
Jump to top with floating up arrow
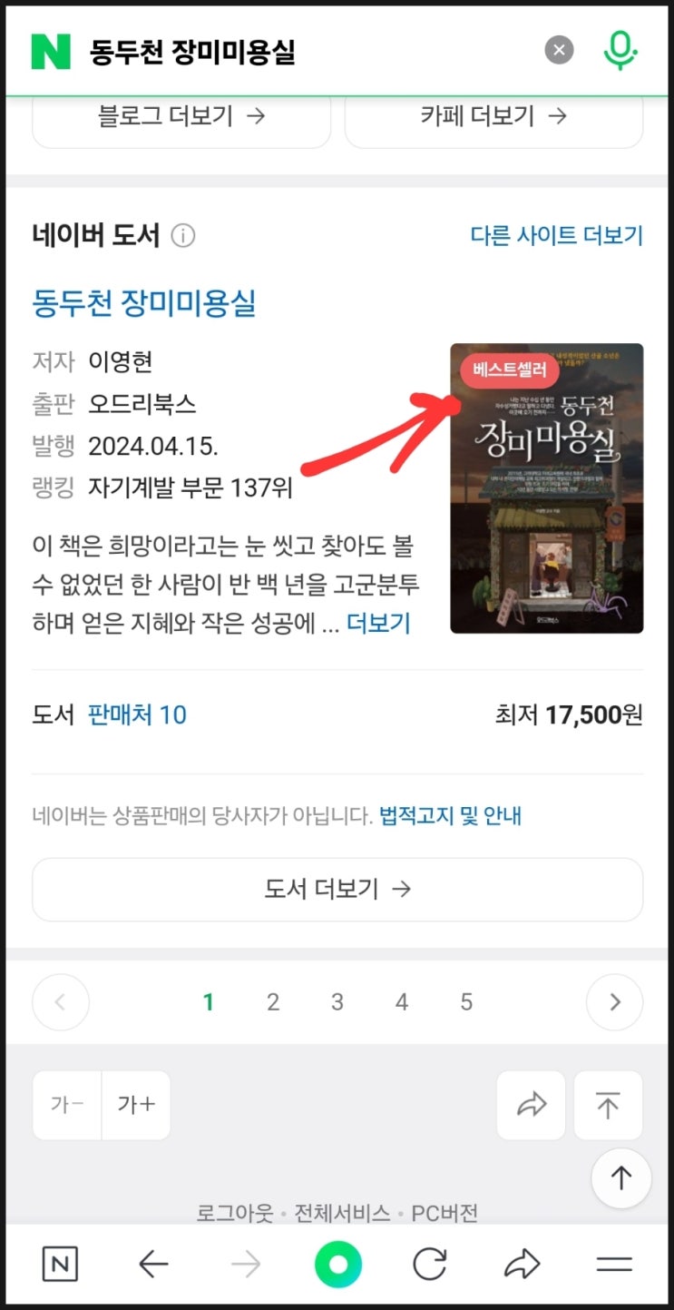pos(621,1178)
